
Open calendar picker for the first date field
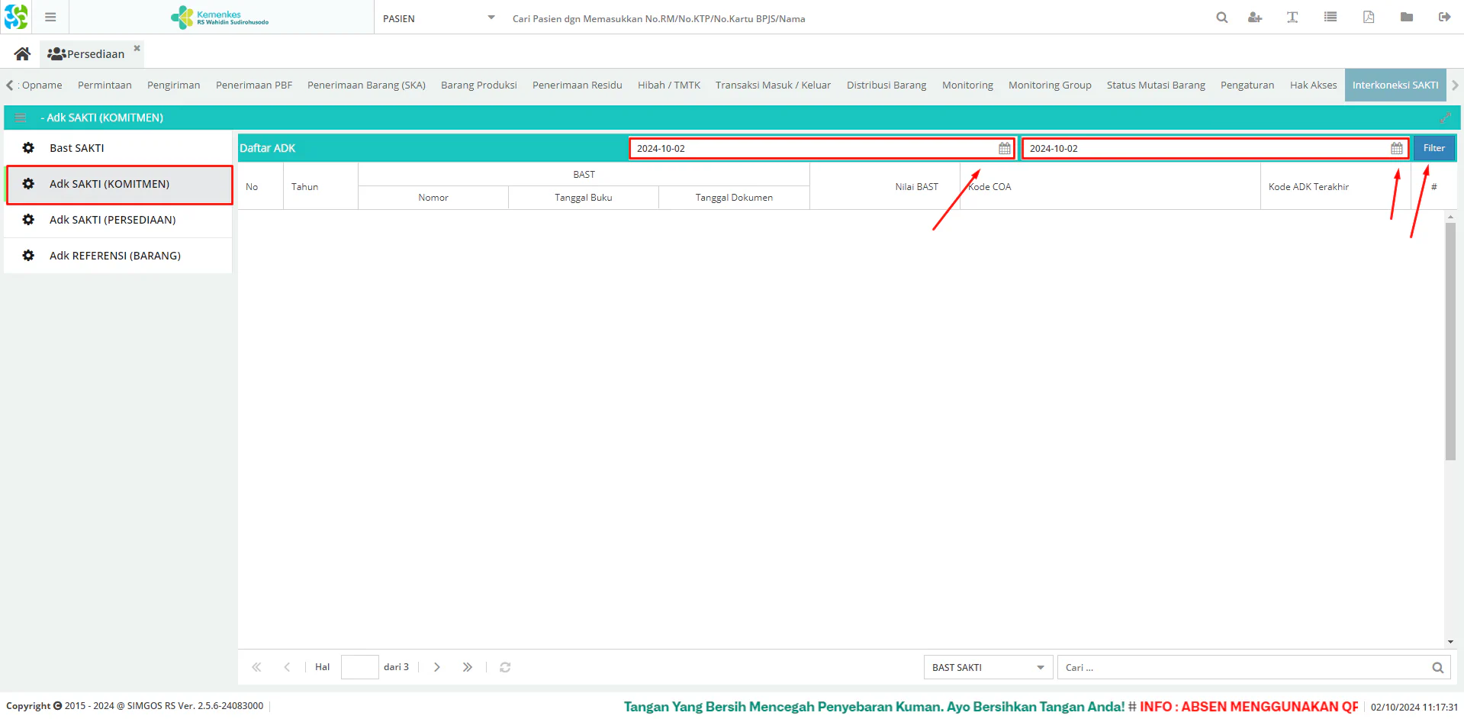tap(1005, 148)
